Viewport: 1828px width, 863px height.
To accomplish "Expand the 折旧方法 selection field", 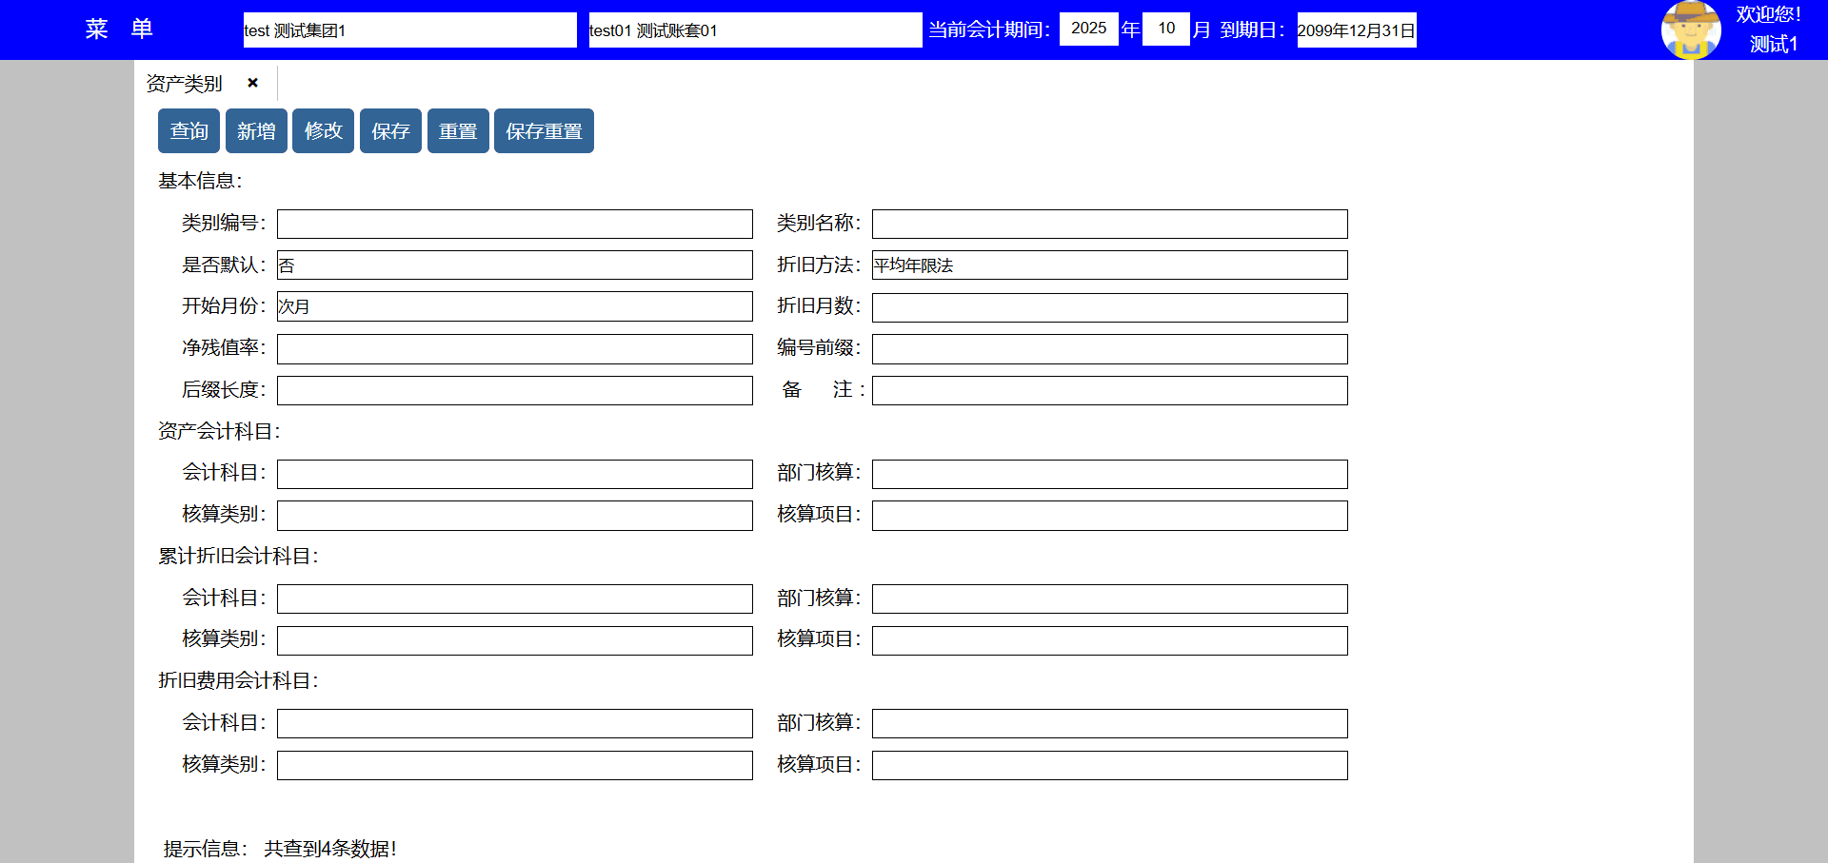I will [x=1109, y=265].
